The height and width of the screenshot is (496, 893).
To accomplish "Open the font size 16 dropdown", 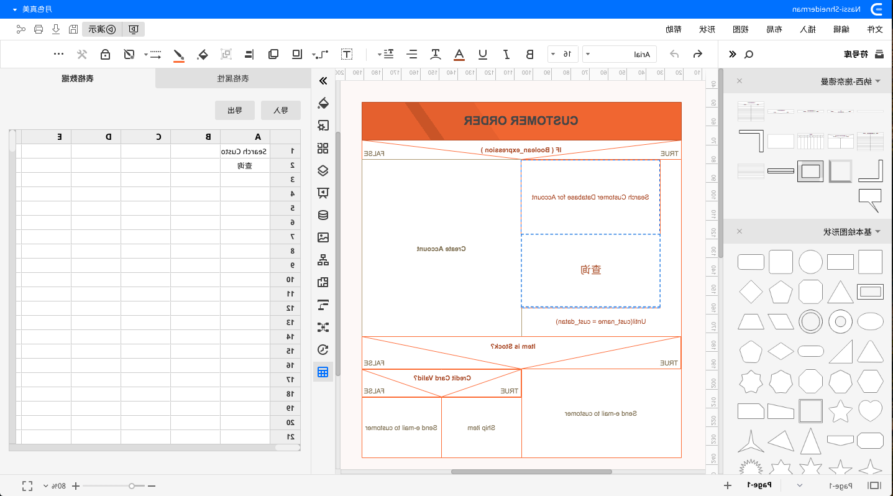I will point(563,54).
